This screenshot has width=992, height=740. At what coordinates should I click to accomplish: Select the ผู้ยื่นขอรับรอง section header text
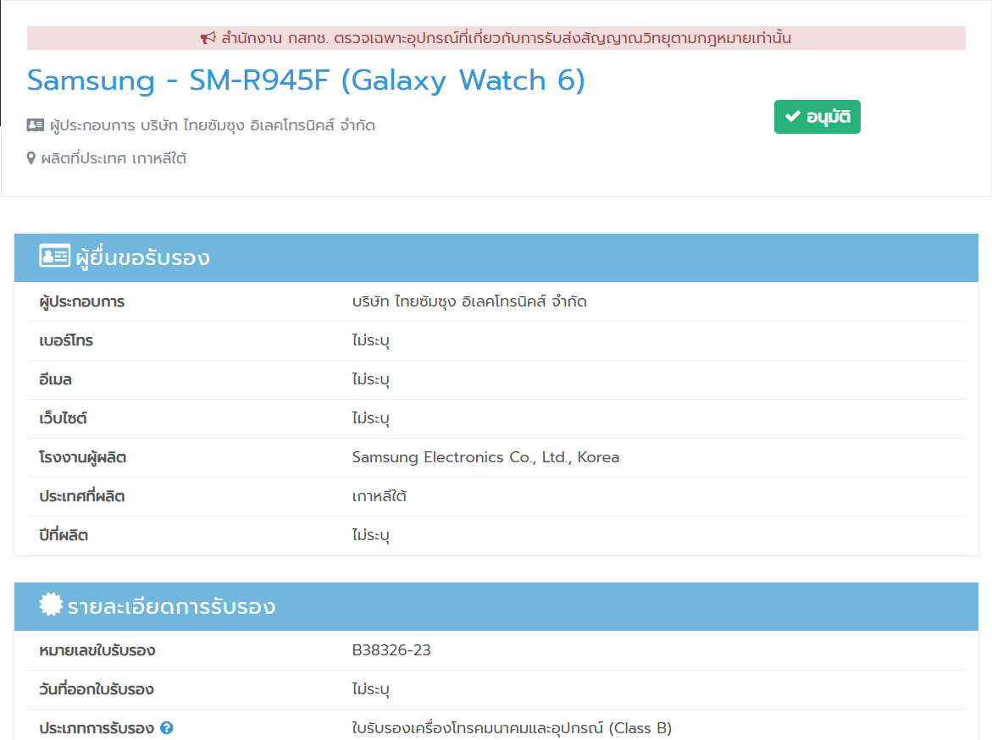(x=142, y=258)
